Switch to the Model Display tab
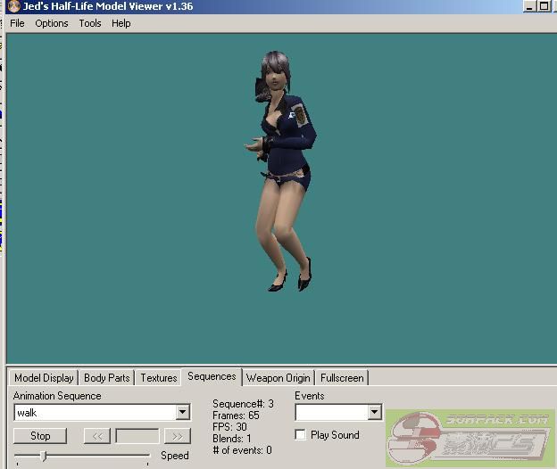The image size is (557, 469). (44, 378)
